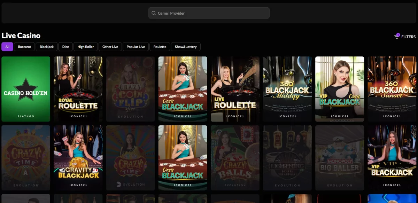418x203 pixels.
Task: Play Monopoly Big Baller Live
Action: point(340,158)
